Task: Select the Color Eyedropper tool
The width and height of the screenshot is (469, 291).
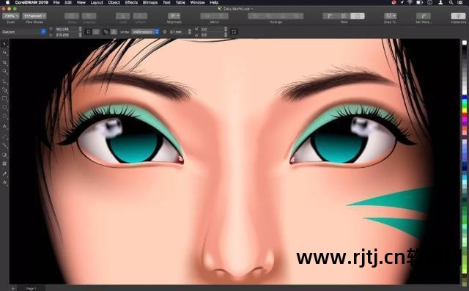Action: pos(4,174)
